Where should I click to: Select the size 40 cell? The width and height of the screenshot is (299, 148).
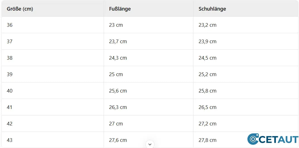pos(10,91)
